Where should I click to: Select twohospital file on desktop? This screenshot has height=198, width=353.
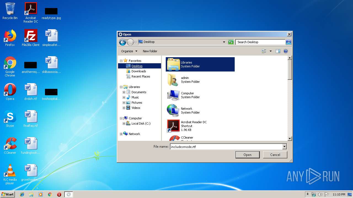pyautogui.click(x=51, y=94)
